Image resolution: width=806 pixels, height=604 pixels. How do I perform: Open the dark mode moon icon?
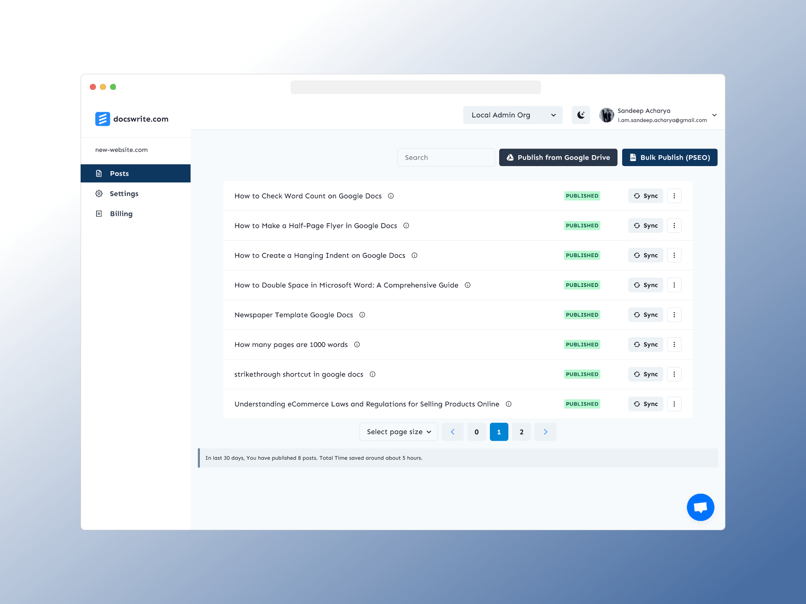point(581,115)
